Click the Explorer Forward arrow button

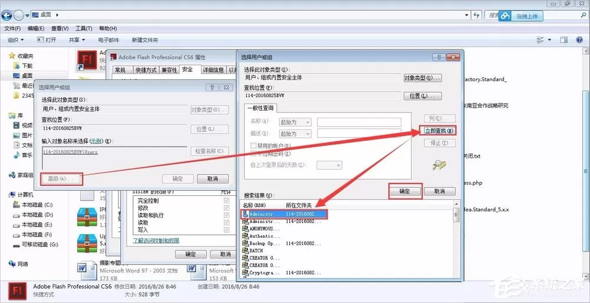[x=19, y=15]
